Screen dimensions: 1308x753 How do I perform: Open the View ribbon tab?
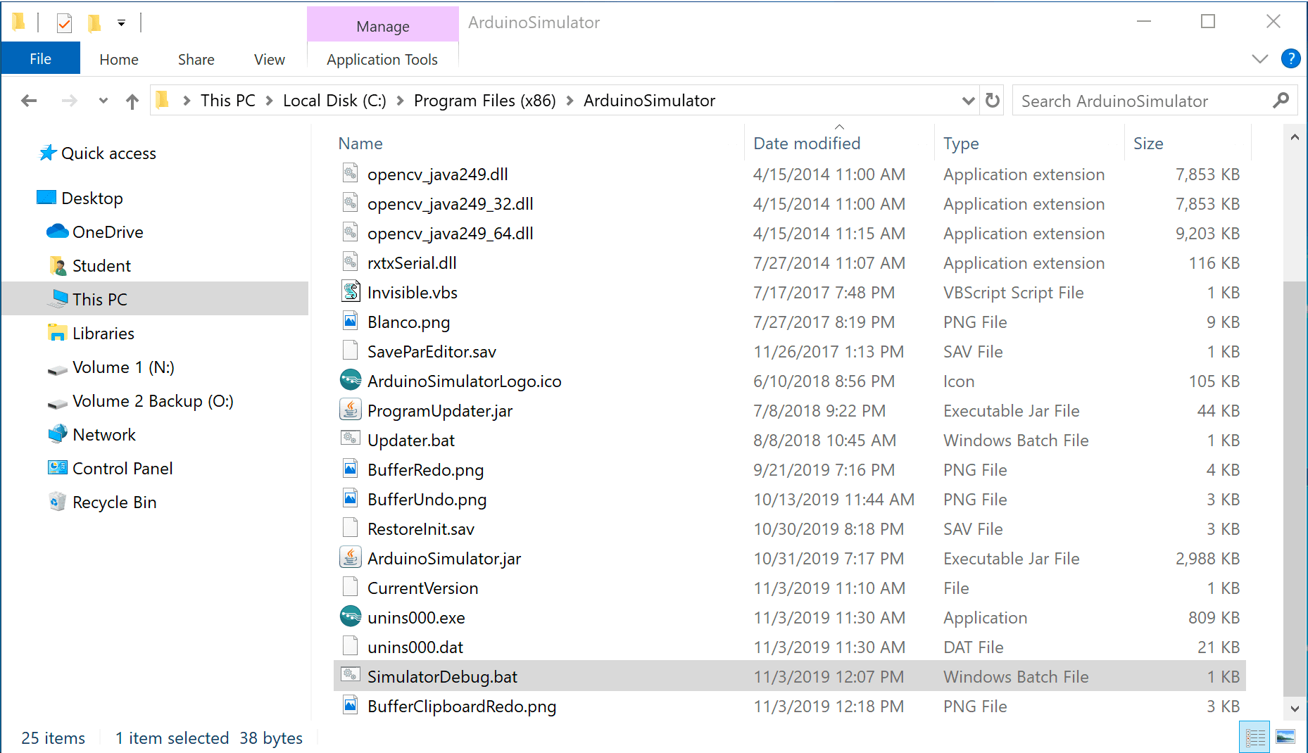pyautogui.click(x=269, y=59)
